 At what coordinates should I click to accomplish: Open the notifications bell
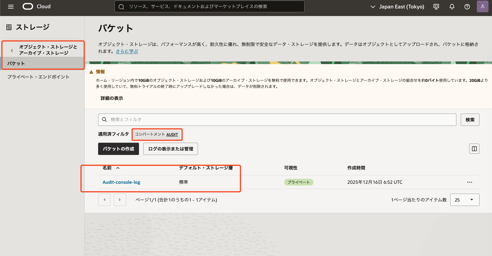(452, 7)
